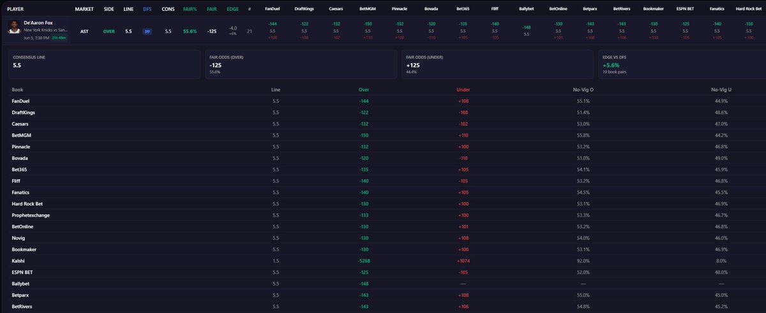The height and width of the screenshot is (313, 766).
Task: Sort the book table by Under header
Action: [x=463, y=90]
